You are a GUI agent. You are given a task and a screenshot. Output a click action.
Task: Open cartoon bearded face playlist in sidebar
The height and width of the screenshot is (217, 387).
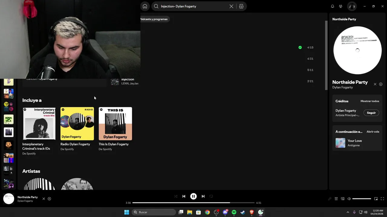click(8, 145)
